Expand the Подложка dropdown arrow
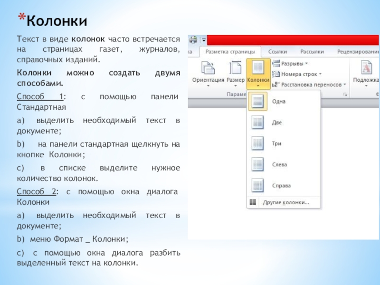380x285 pixels. coord(366,86)
